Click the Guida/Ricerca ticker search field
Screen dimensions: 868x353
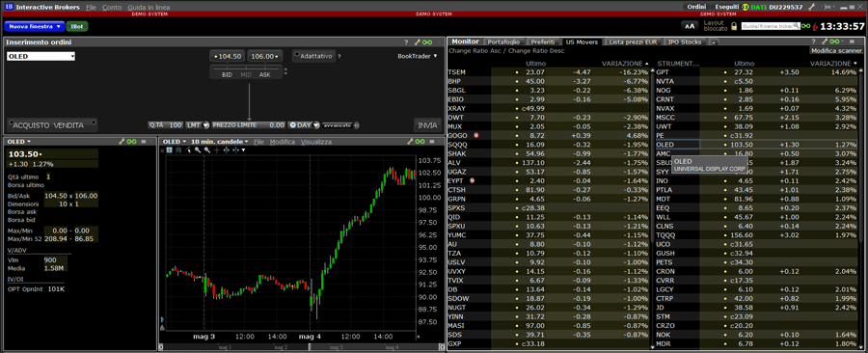(771, 26)
